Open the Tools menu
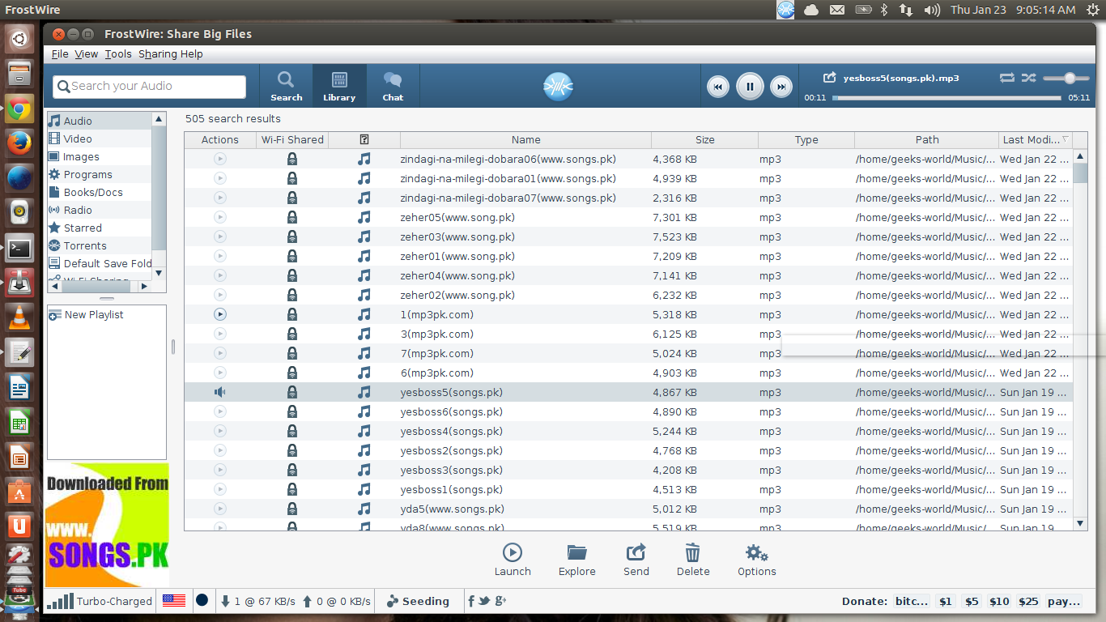The image size is (1106, 622). point(118,53)
